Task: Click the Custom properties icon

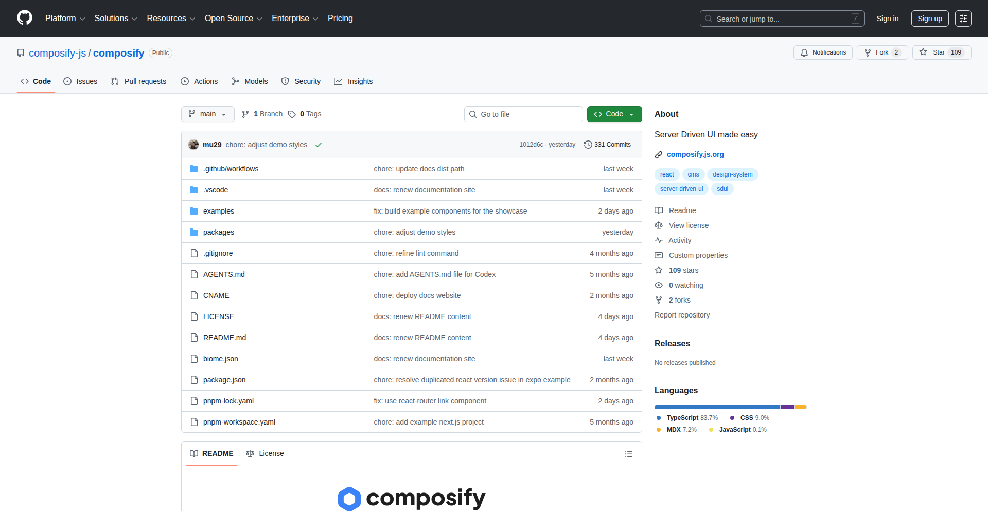Action: tap(659, 255)
